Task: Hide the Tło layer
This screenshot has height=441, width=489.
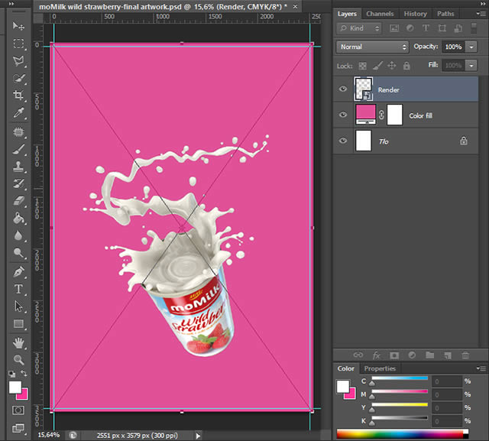Action: point(343,141)
